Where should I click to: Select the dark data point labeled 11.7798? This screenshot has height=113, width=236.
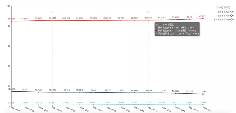pos(203,94)
